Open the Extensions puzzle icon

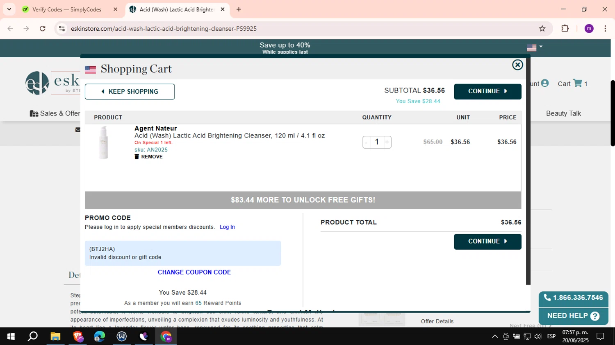point(565,29)
